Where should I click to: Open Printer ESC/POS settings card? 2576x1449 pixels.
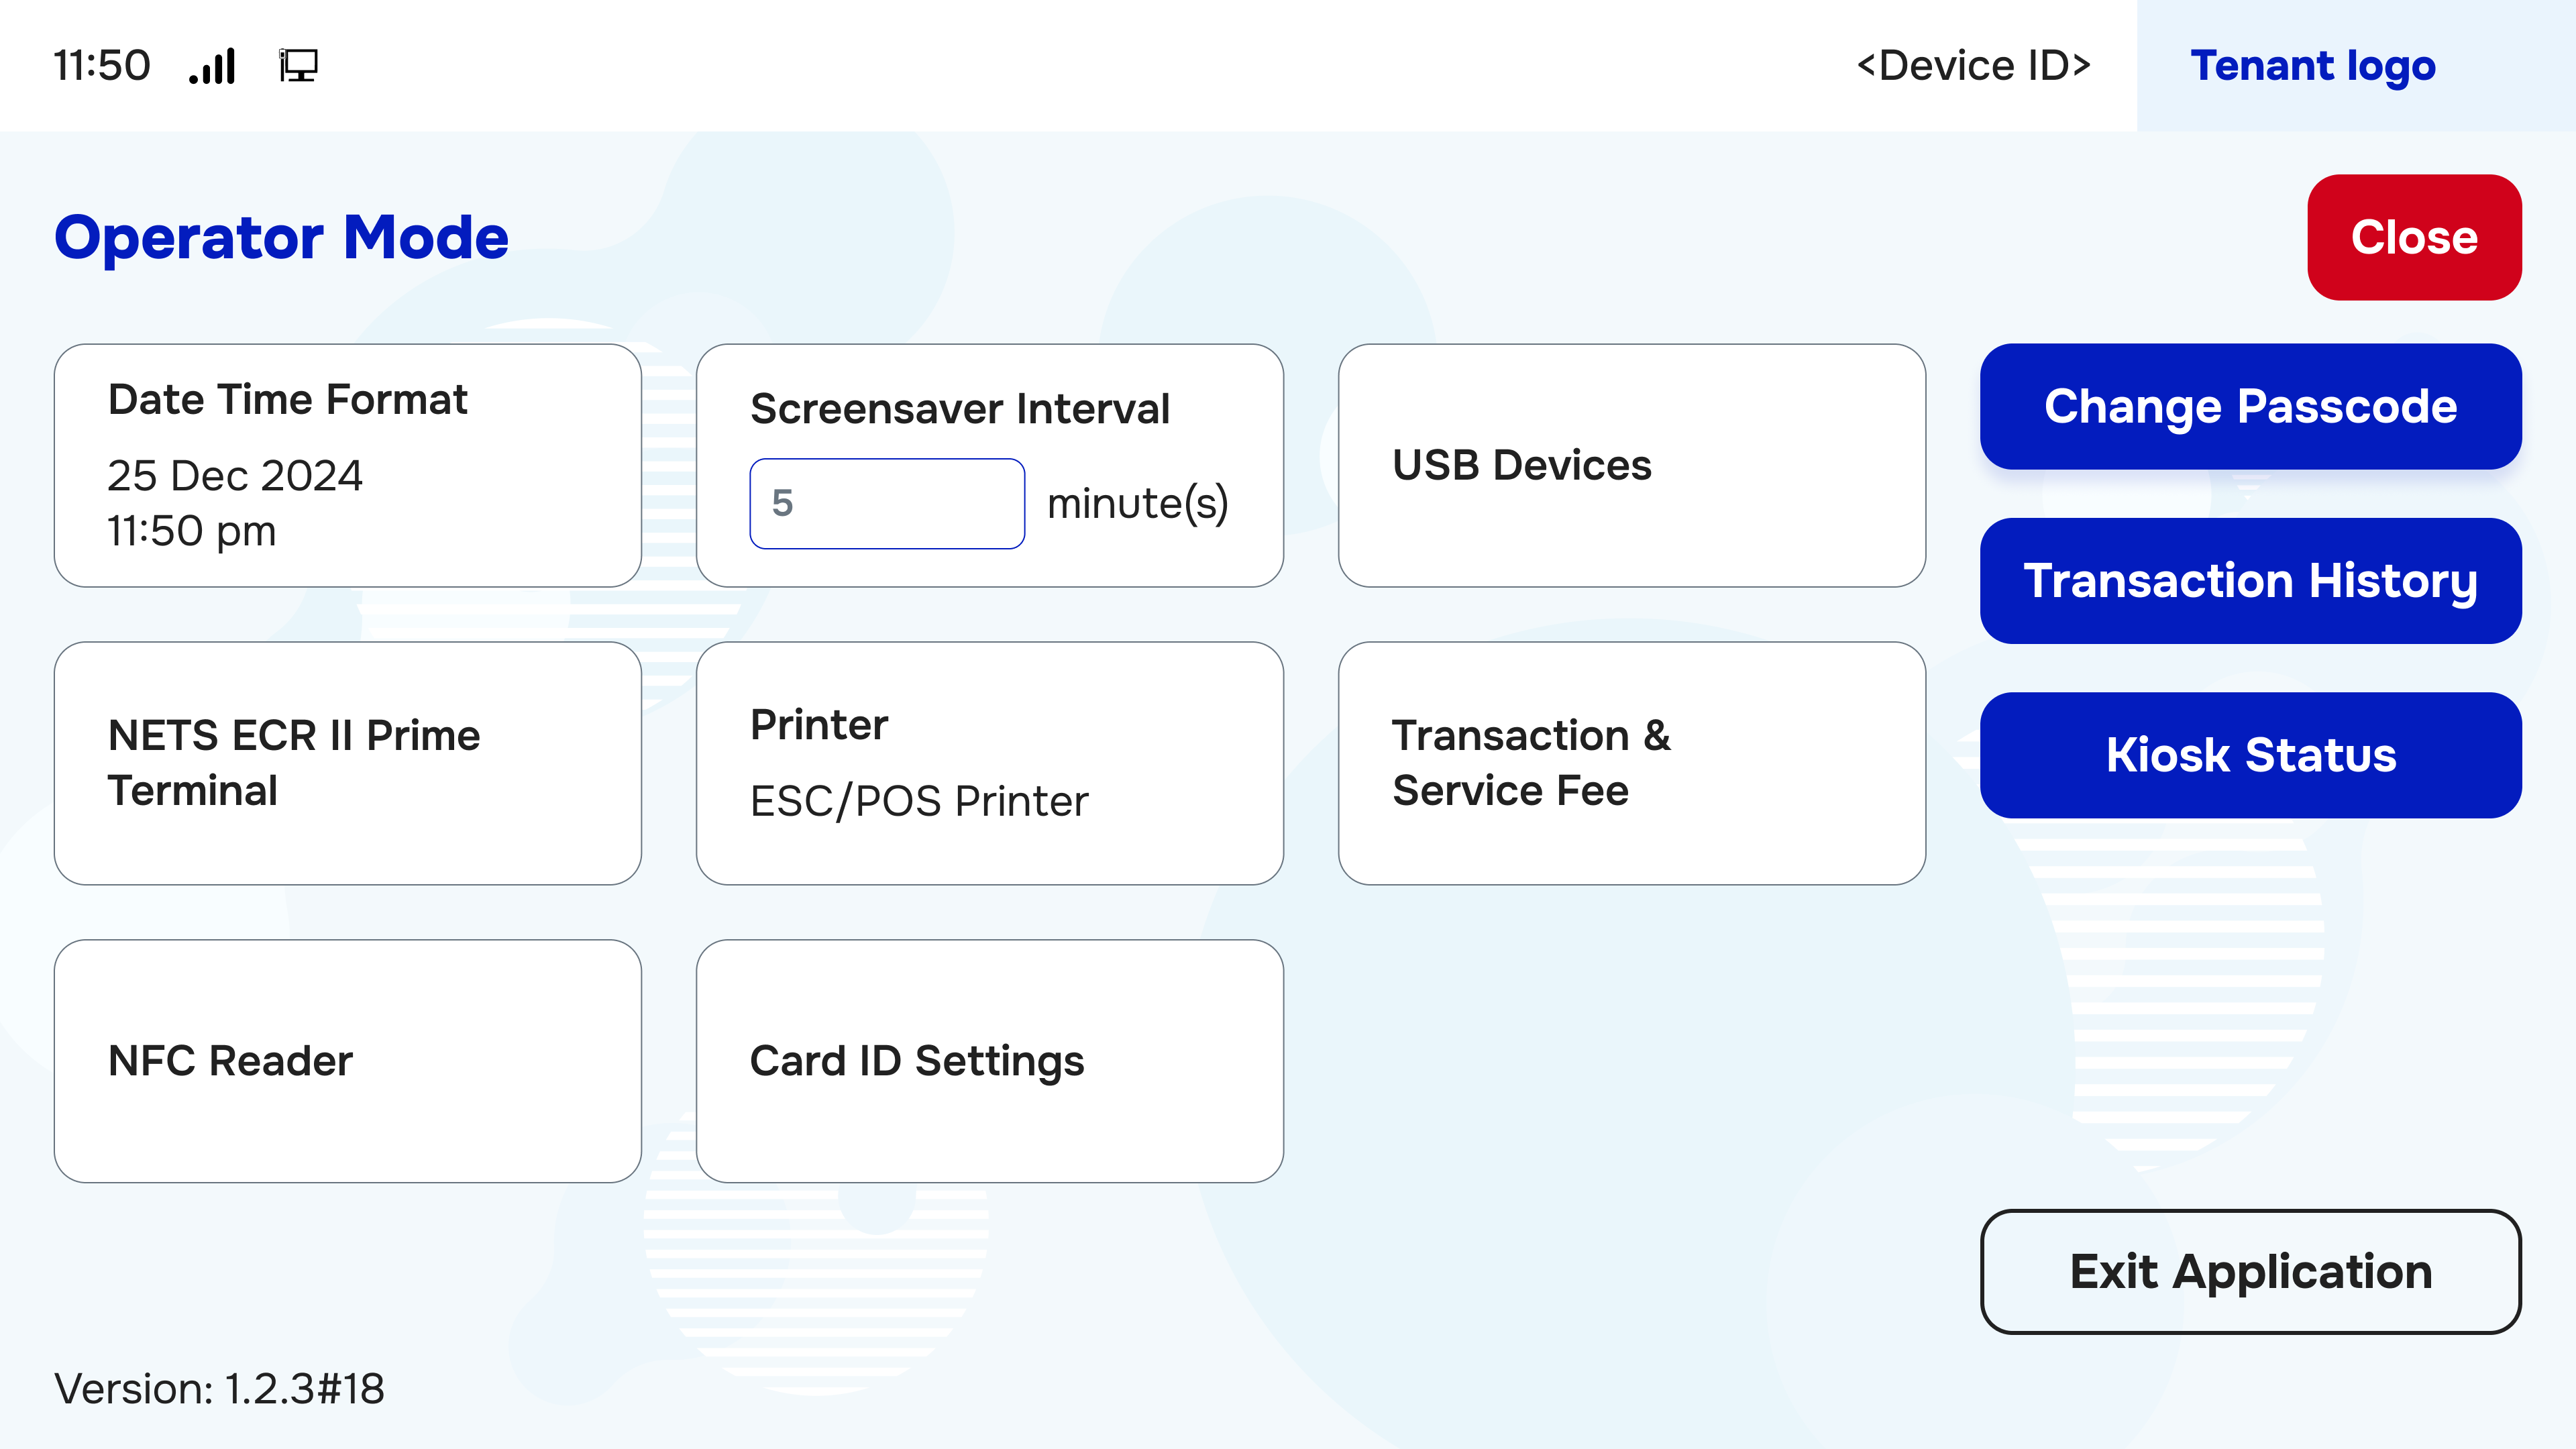click(989, 763)
